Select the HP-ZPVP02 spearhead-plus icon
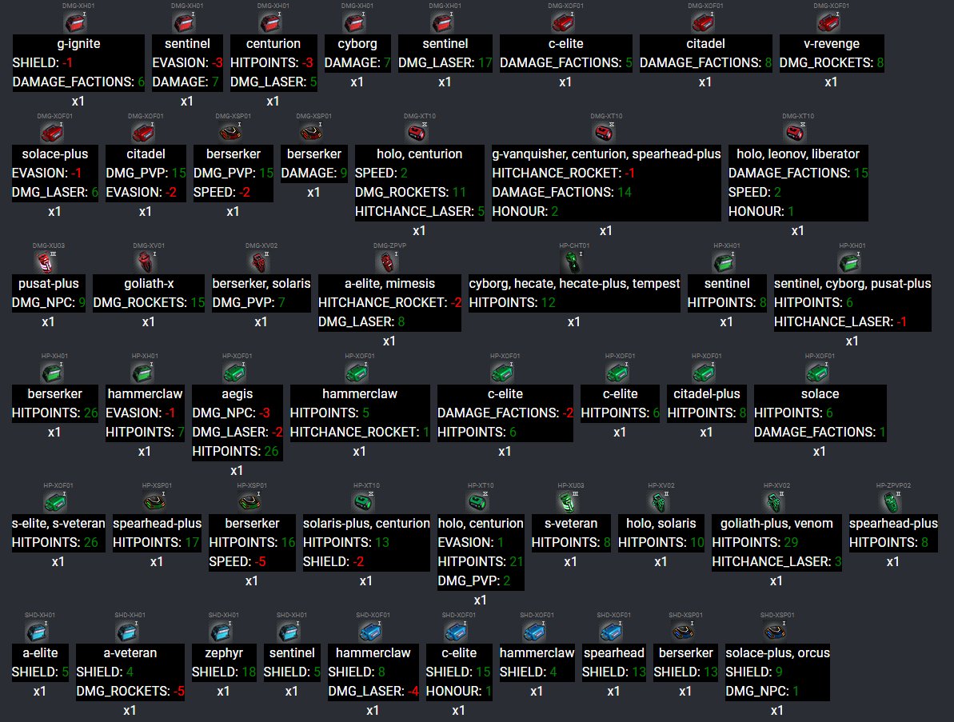Screen dimensions: 954x722 (x=892, y=501)
